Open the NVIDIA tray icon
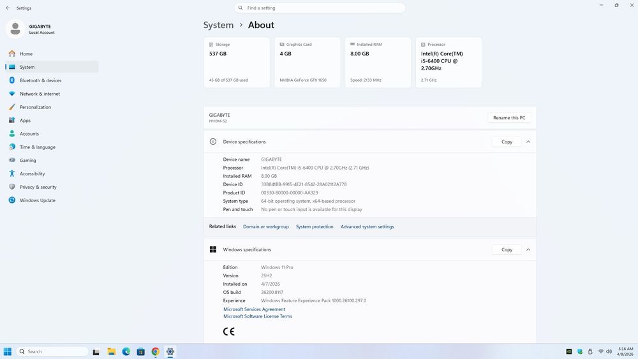The height and width of the screenshot is (359, 638). pos(569,352)
